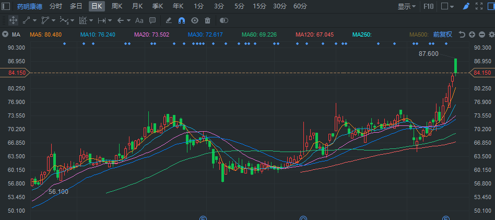Click the 56.100 low price label

point(58,192)
